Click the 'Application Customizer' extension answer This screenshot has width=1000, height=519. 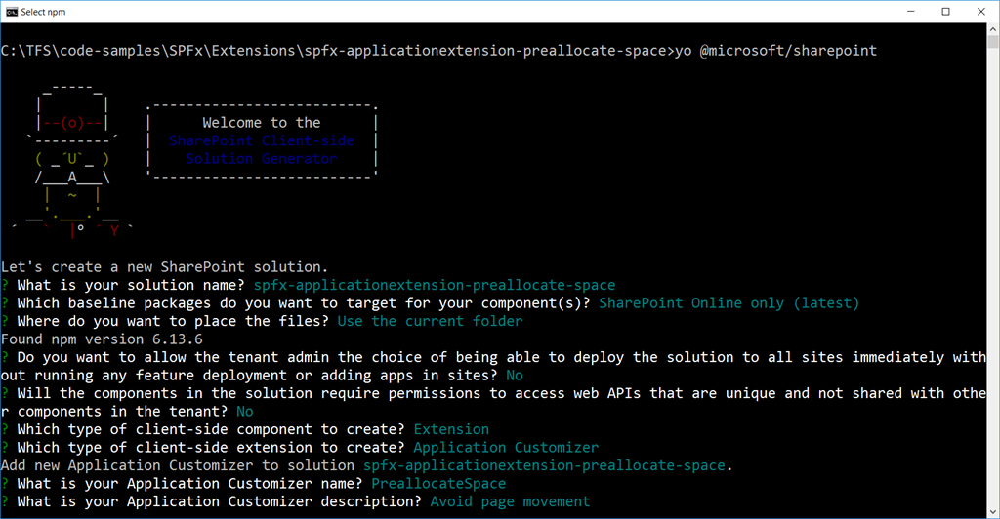507,447
